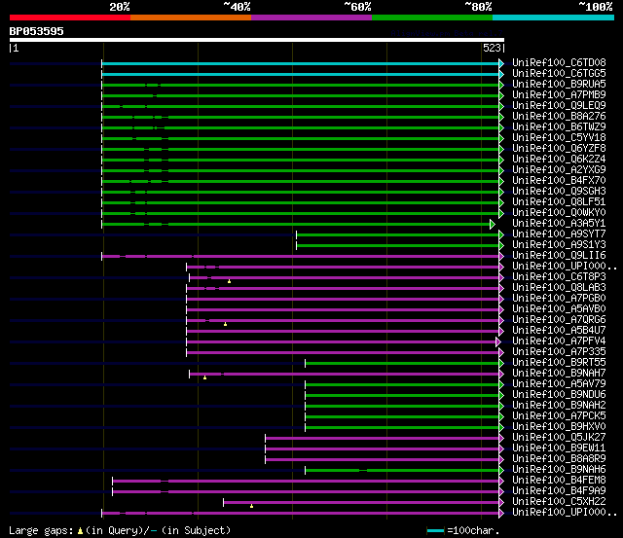Click the UniRef100_C5YV18 label
The height and width of the screenshot is (538, 623).
tap(559, 138)
